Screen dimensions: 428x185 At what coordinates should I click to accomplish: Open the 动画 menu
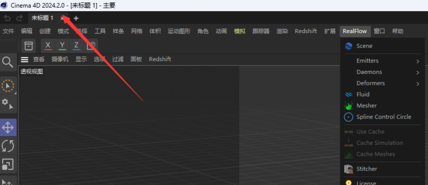click(x=221, y=31)
